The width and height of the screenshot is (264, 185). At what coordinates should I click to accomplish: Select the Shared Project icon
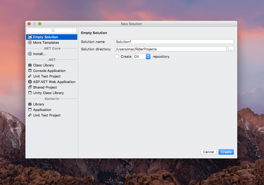(30, 87)
